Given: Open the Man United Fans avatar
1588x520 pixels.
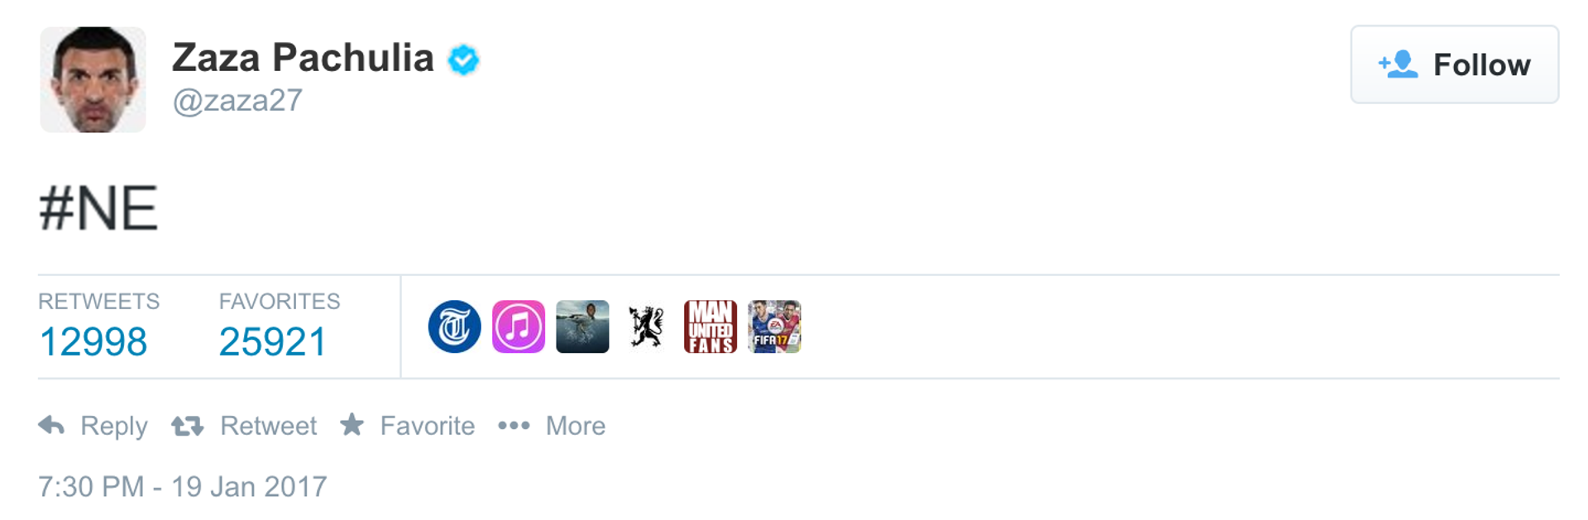Looking at the screenshot, I should coord(710,327).
